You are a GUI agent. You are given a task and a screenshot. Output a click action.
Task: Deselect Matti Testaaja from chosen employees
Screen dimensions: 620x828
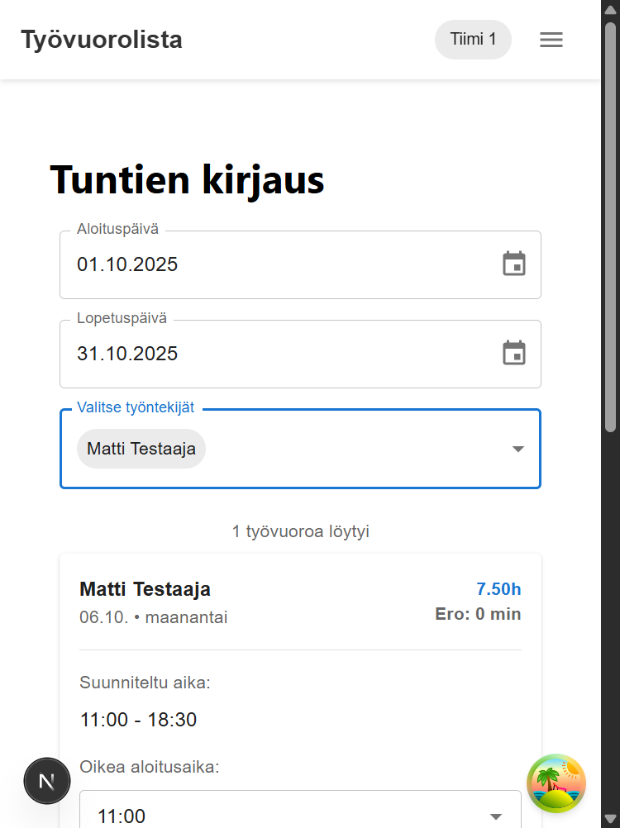coord(141,449)
